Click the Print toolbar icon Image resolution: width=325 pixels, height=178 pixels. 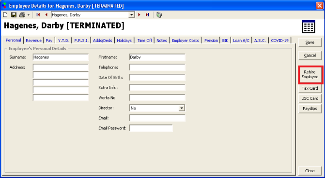pyautogui.click(x=22, y=15)
